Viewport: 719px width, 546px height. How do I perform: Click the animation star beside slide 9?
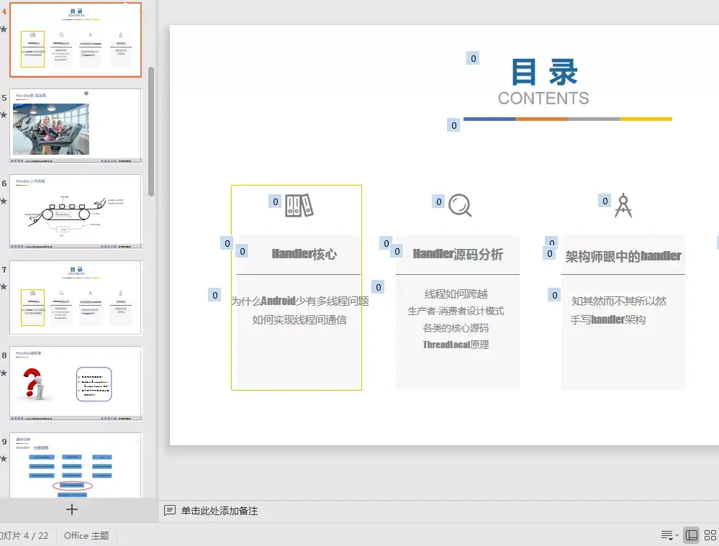point(4,458)
